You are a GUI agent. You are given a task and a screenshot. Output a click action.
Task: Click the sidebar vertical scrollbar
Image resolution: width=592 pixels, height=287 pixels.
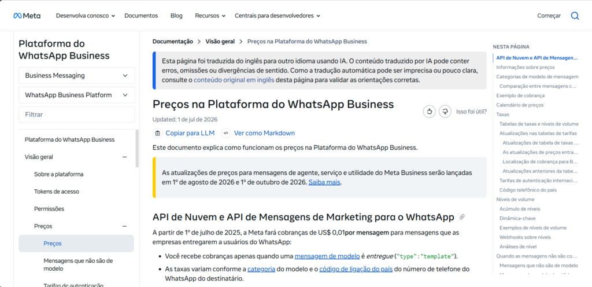coord(137,148)
